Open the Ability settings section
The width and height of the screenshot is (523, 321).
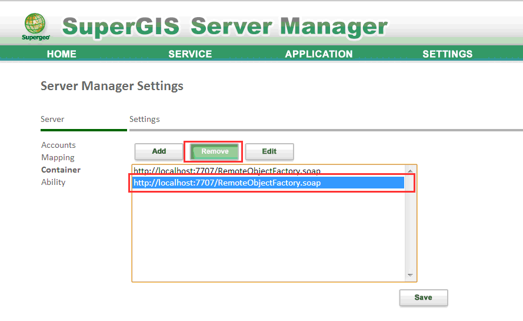[x=54, y=182]
